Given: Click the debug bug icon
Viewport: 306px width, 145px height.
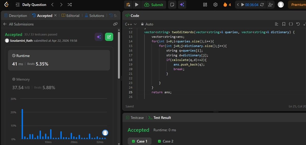Looking at the screenshot, I should [129, 5].
